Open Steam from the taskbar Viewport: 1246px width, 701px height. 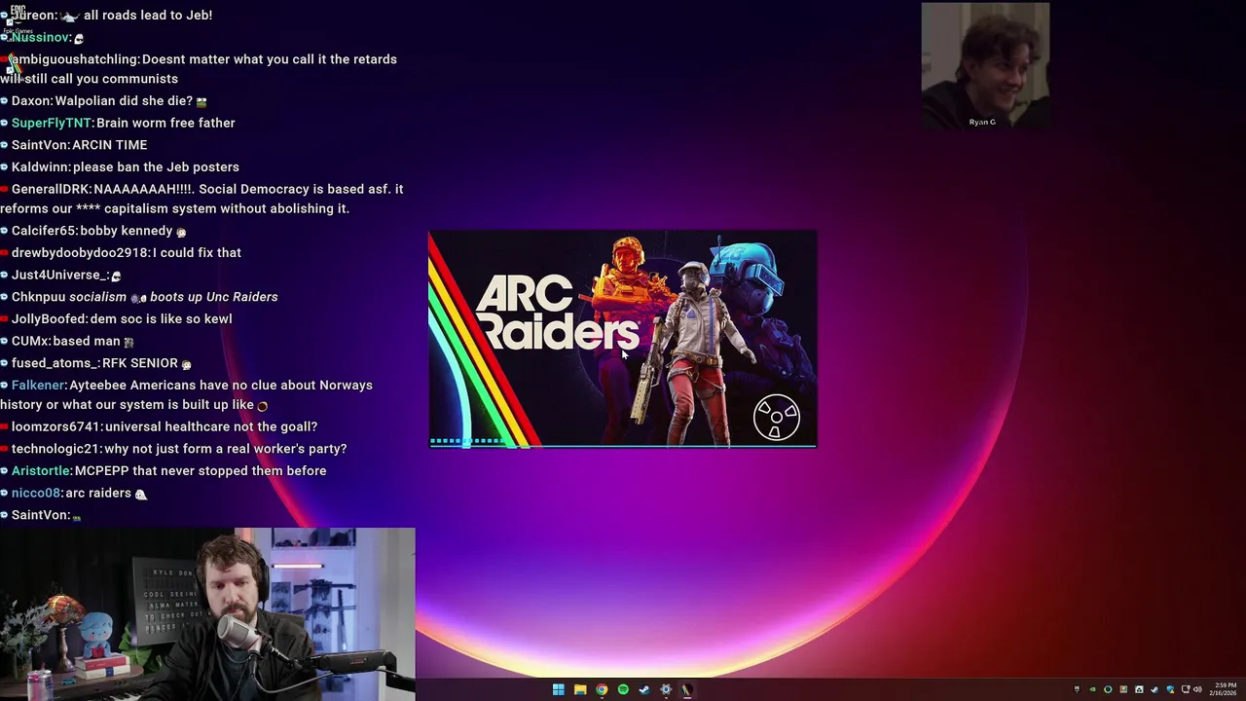coord(644,689)
